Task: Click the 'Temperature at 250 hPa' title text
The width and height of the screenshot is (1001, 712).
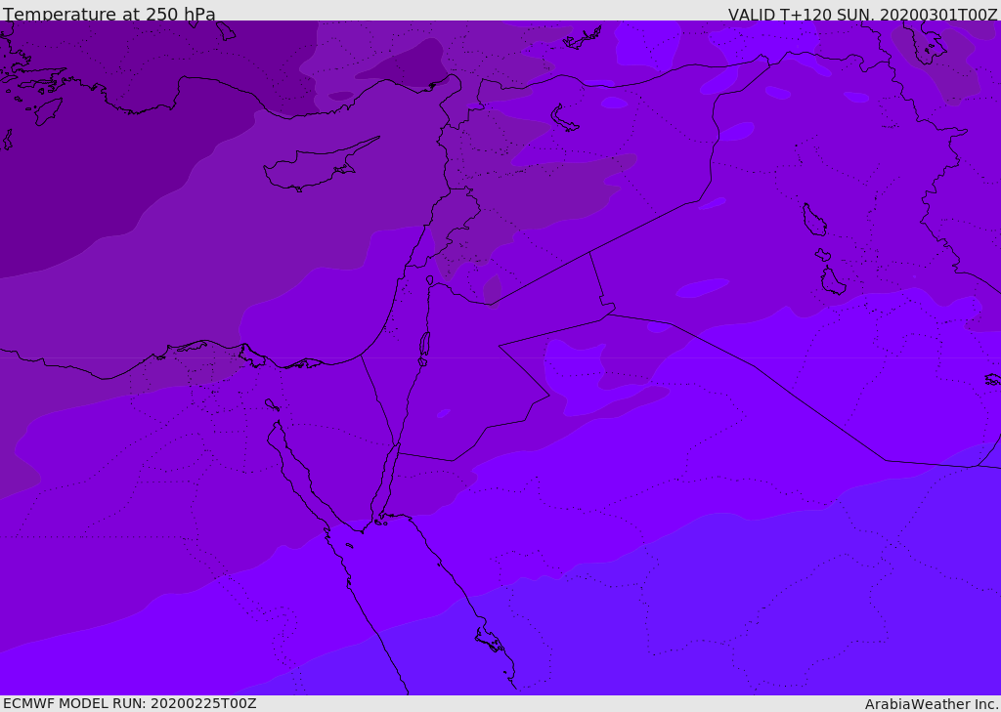Action: [109, 14]
